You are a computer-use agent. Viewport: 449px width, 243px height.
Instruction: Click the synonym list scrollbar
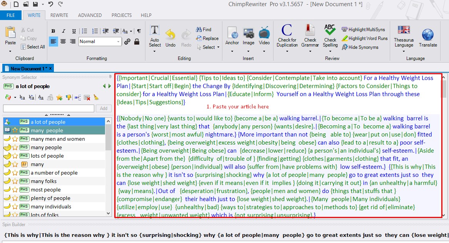click(x=108, y=167)
